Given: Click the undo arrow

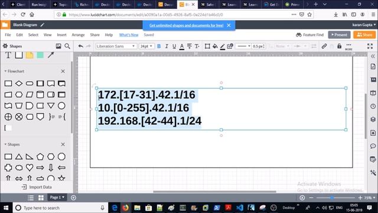Looking at the screenshot, I should (81, 46).
